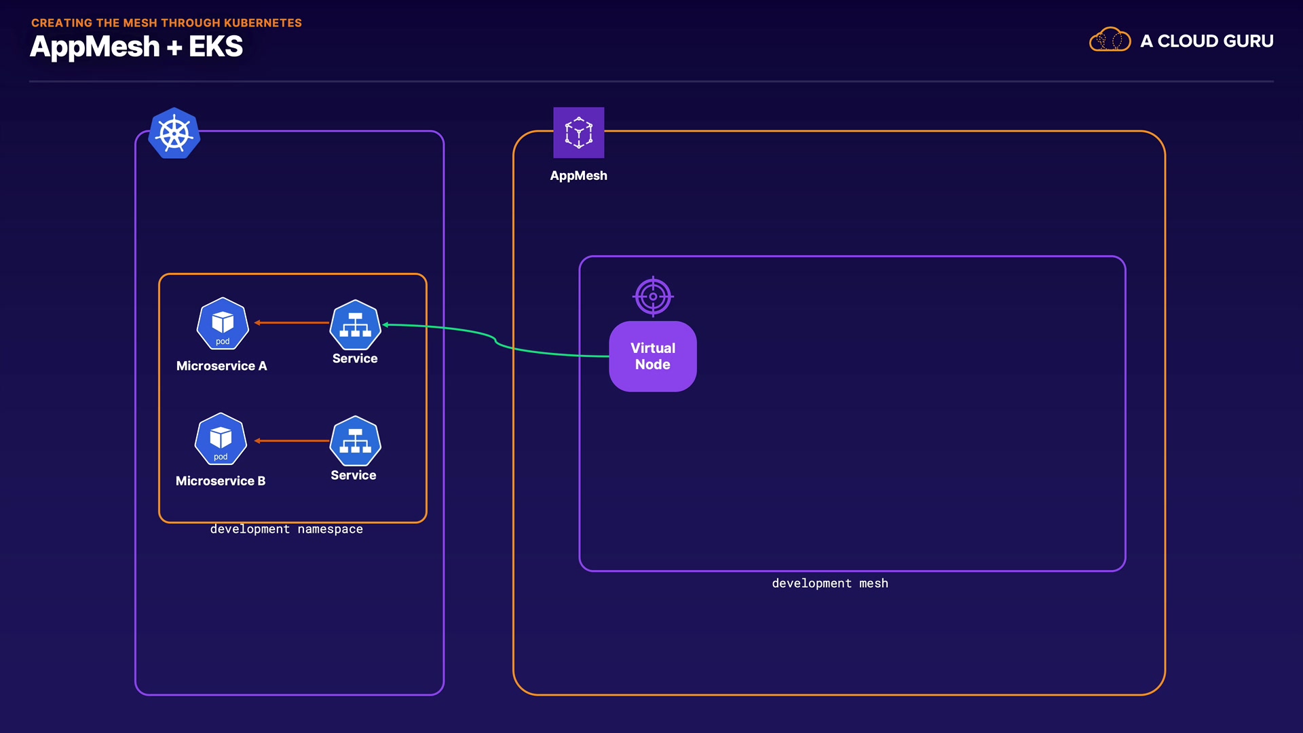Click the A Cloud Guru cloud logo

pos(1110,40)
